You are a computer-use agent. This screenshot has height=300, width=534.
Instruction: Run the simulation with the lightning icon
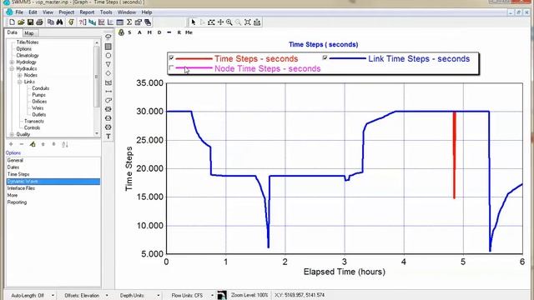coord(71,22)
